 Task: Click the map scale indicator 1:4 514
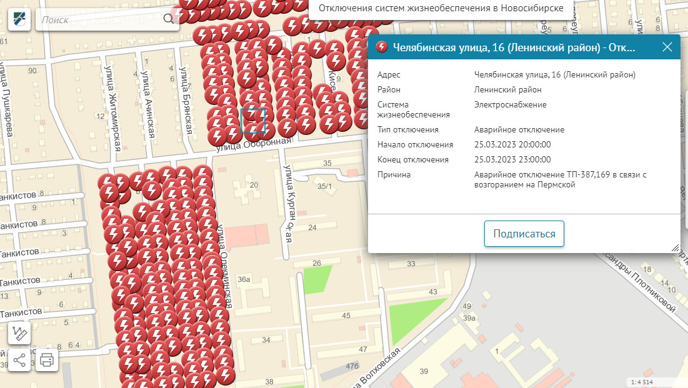pyautogui.click(x=642, y=382)
